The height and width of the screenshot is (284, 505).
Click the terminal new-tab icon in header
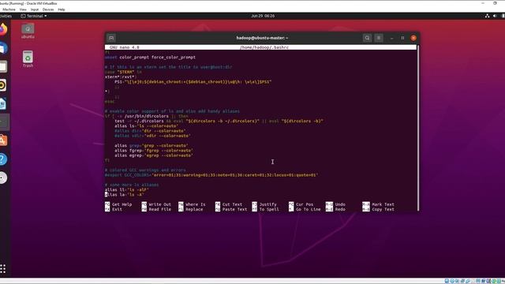click(x=111, y=38)
